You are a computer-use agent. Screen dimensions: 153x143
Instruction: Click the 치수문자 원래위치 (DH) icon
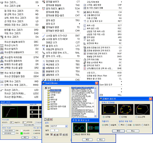[2, 61]
